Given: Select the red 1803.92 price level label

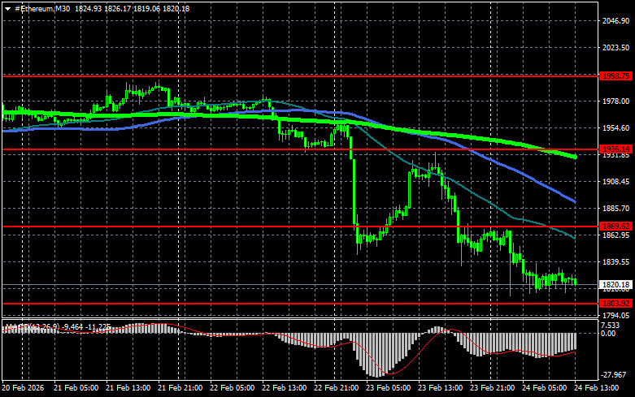Looking at the screenshot, I should [615, 303].
